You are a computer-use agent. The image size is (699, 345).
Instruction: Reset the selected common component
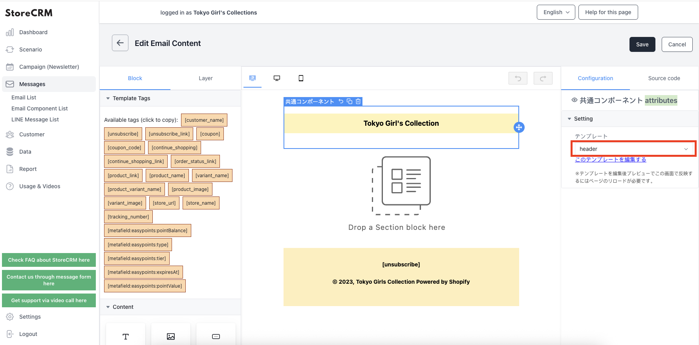pos(341,101)
